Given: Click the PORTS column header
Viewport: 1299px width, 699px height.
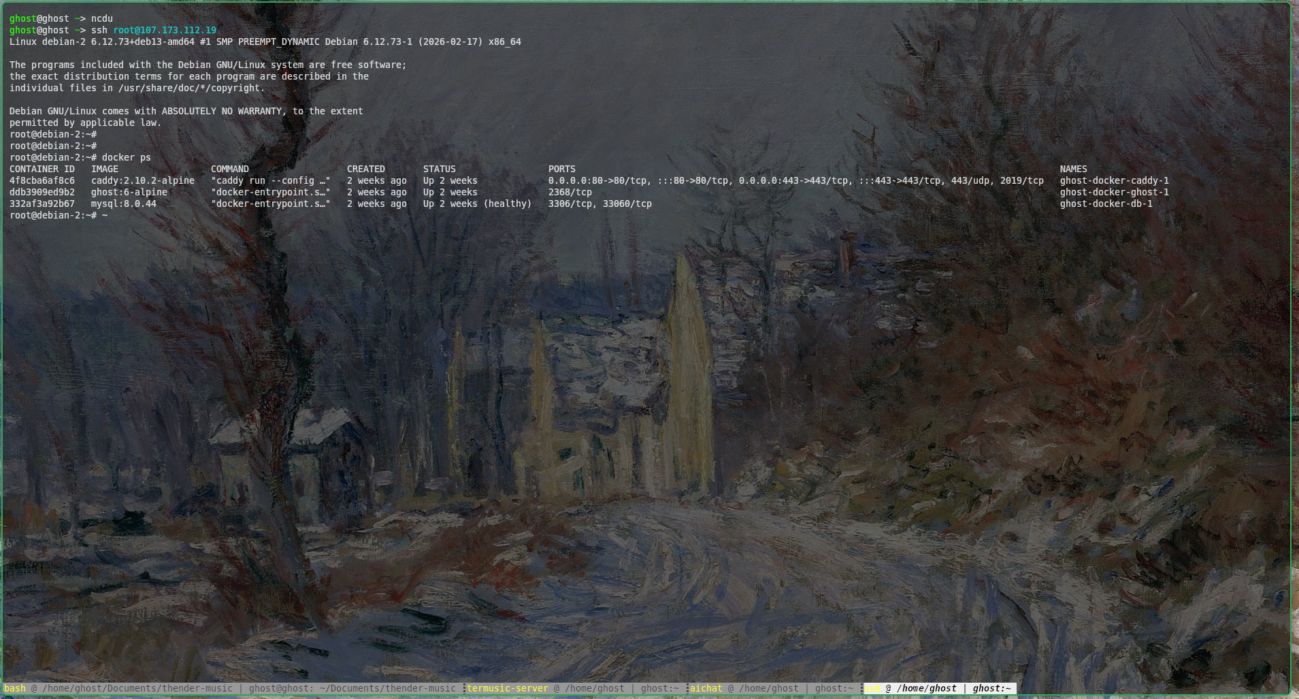Looking at the screenshot, I should (x=561, y=169).
